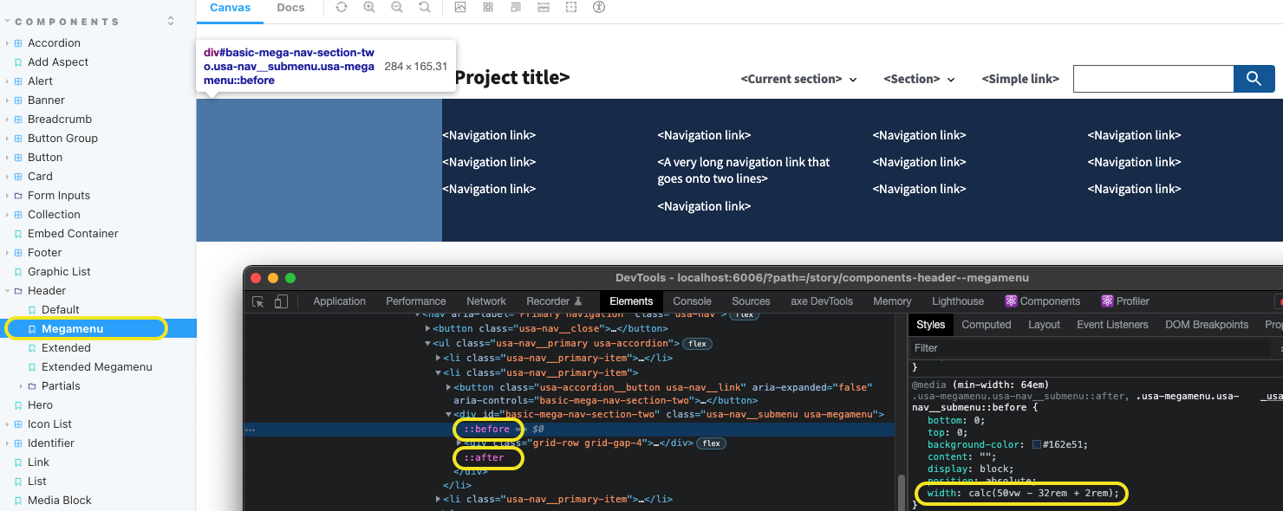Viewport: 1283px width, 511px height.
Task: Click the Simple link nav item
Action: click(x=1020, y=79)
